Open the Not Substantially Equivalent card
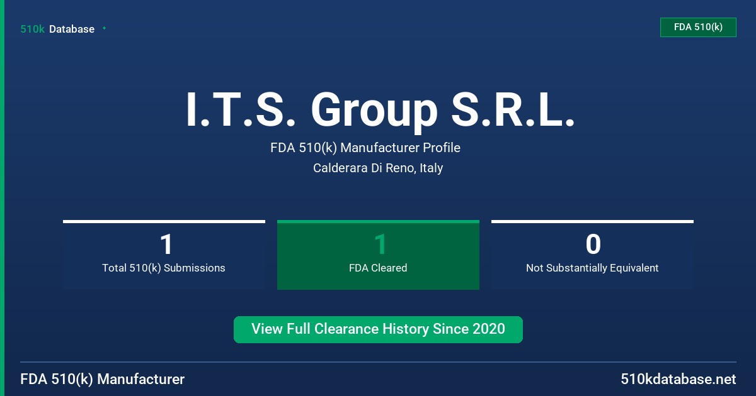The width and height of the screenshot is (756, 396). click(592, 255)
